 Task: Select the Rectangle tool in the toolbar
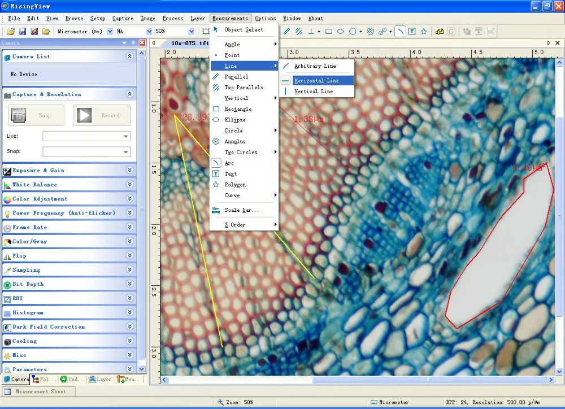[329, 32]
